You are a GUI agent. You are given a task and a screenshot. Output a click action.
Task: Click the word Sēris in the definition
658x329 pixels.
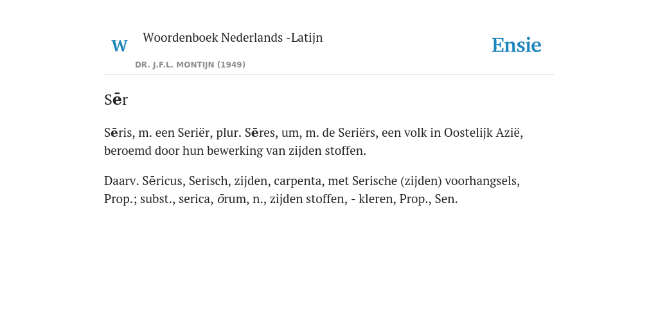(x=119, y=133)
